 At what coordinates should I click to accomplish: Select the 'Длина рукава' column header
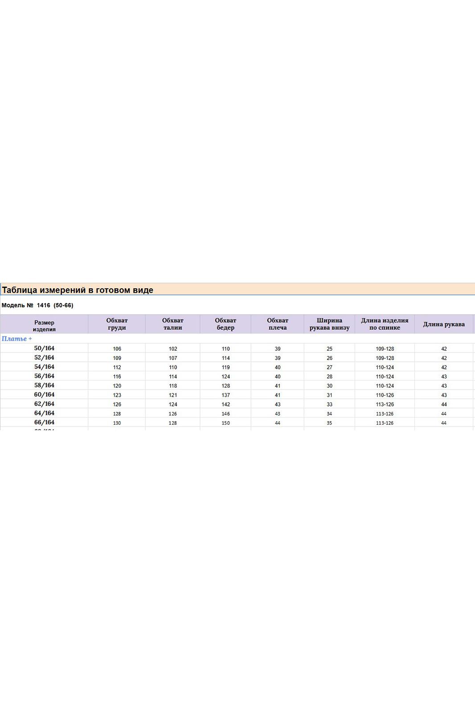444,324
